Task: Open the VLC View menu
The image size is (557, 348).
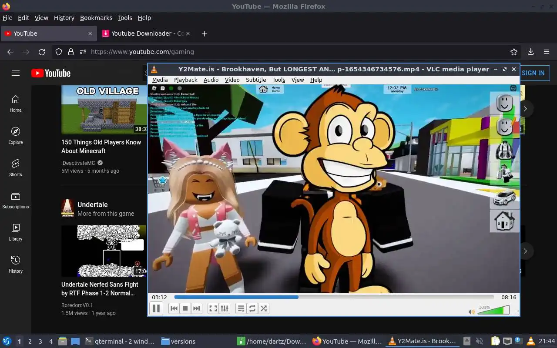Action: click(x=298, y=80)
